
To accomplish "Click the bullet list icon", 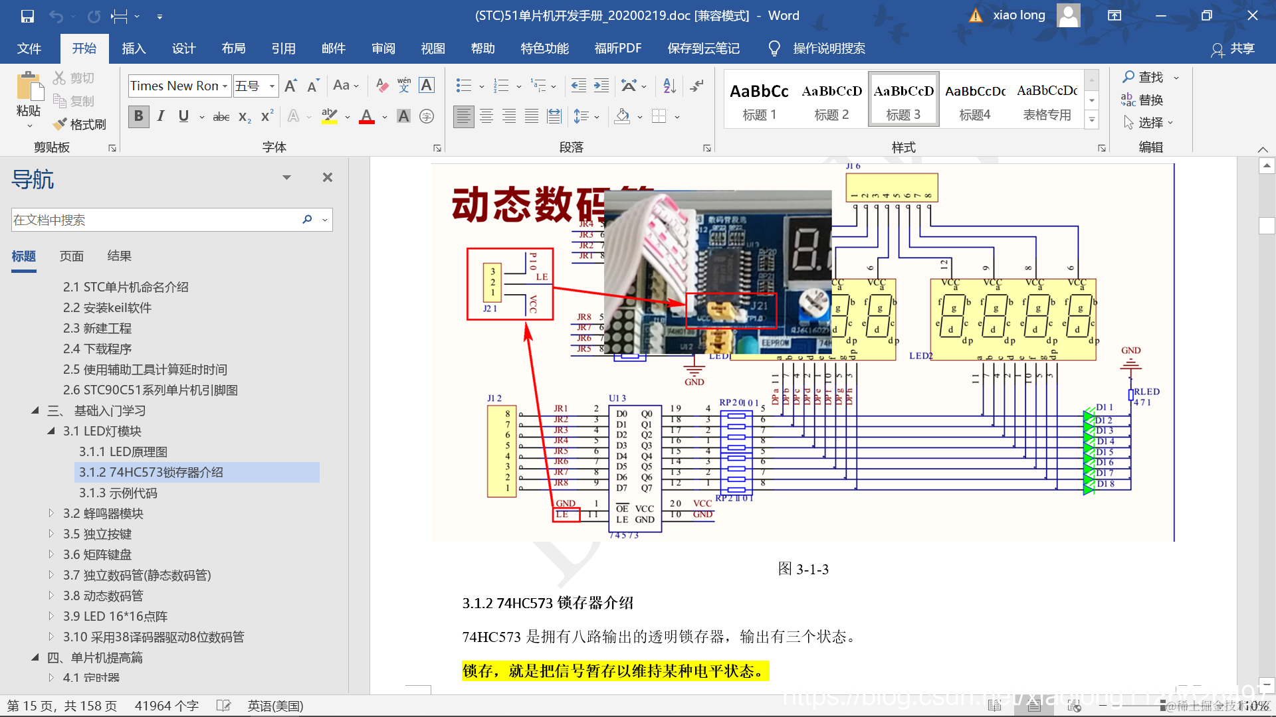I will [463, 85].
